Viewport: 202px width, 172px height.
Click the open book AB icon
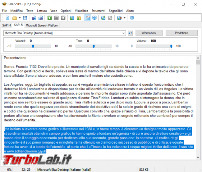[94, 18]
